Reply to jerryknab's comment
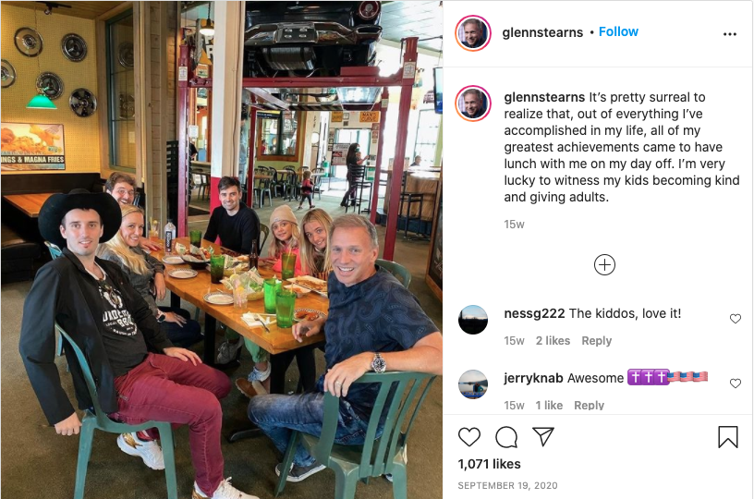Image resolution: width=754 pixels, height=499 pixels. [x=590, y=406]
